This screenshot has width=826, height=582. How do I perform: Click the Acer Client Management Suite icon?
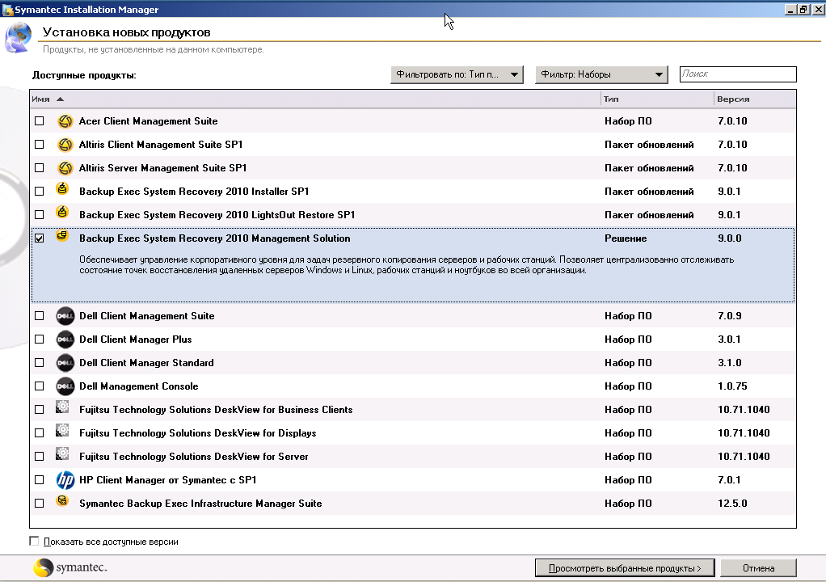point(65,121)
